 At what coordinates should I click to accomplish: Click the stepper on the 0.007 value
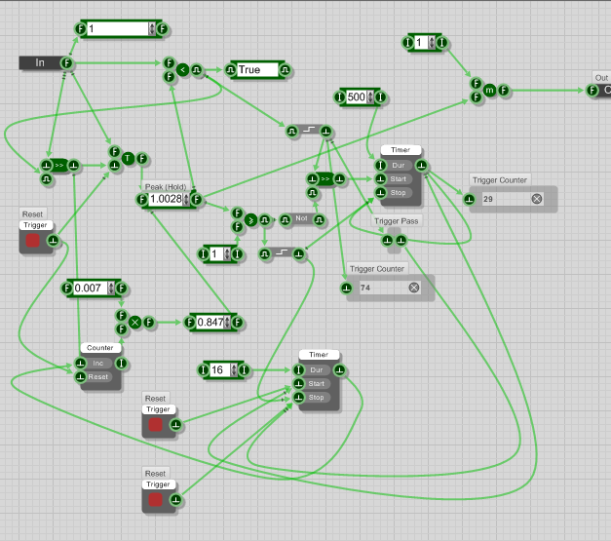coord(110,289)
